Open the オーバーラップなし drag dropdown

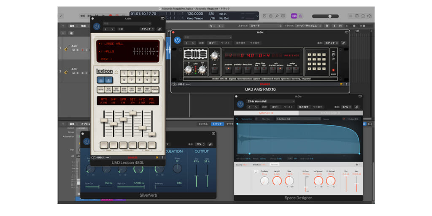[x=309, y=26]
